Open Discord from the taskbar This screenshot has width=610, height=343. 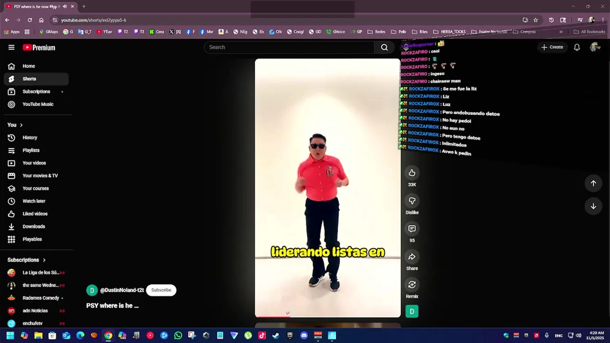tap(304, 335)
